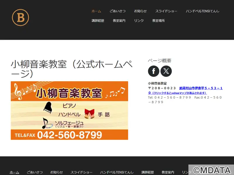Open スライドショー in the top navigation
Image resolution: width=234 pixels, height=175 pixels.
click(166, 11)
